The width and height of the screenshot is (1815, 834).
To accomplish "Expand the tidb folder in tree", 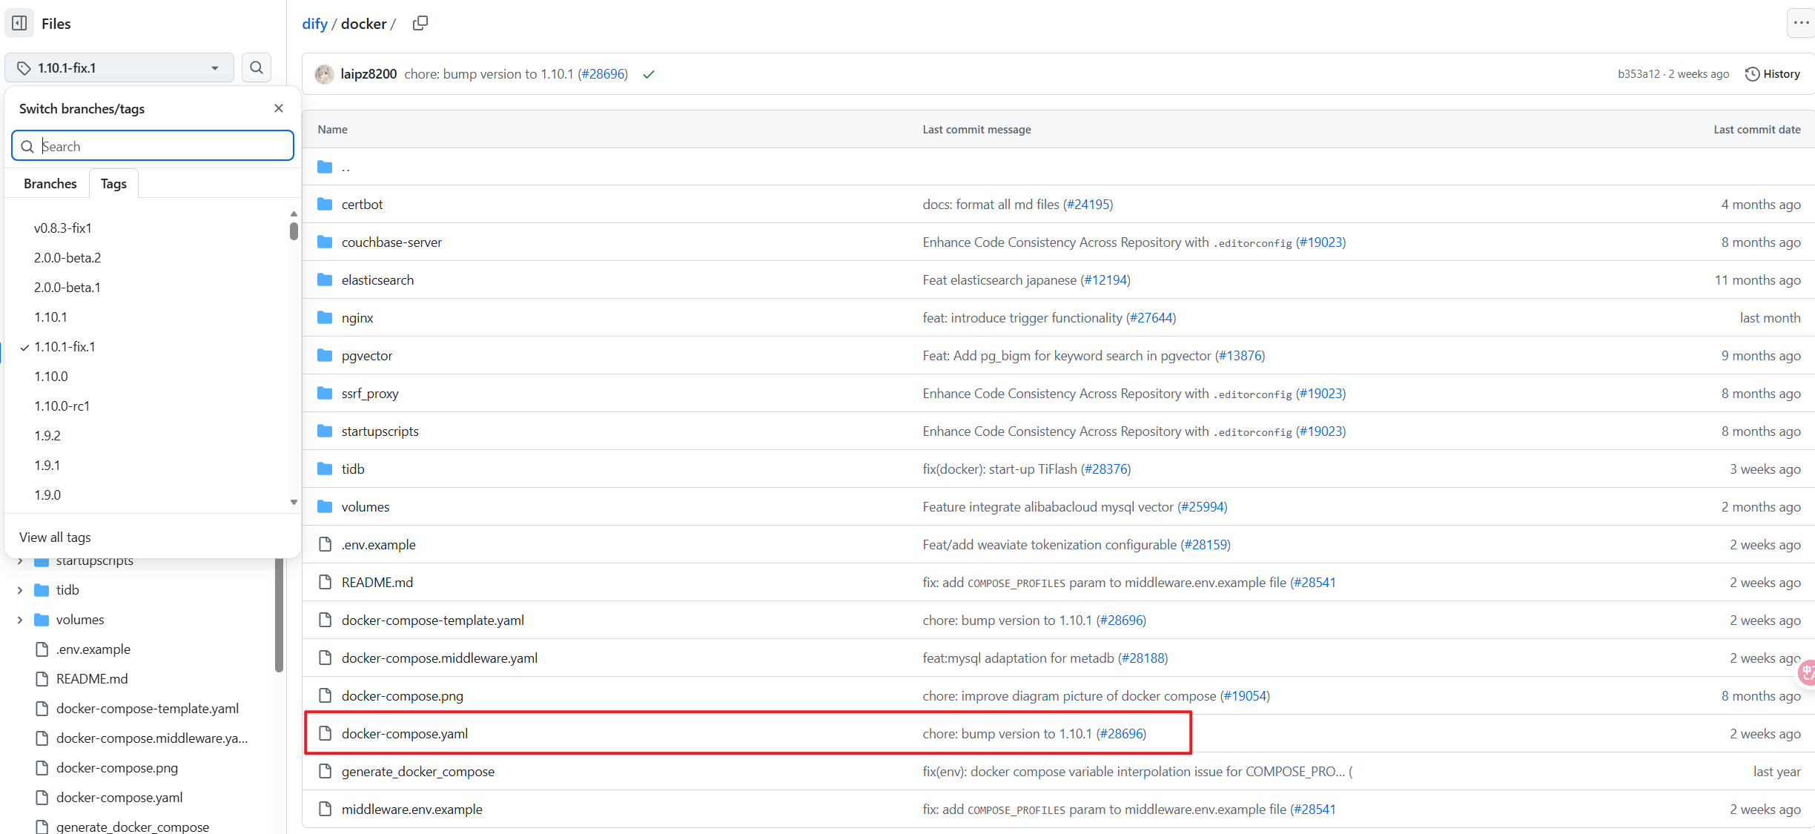I will [20, 590].
